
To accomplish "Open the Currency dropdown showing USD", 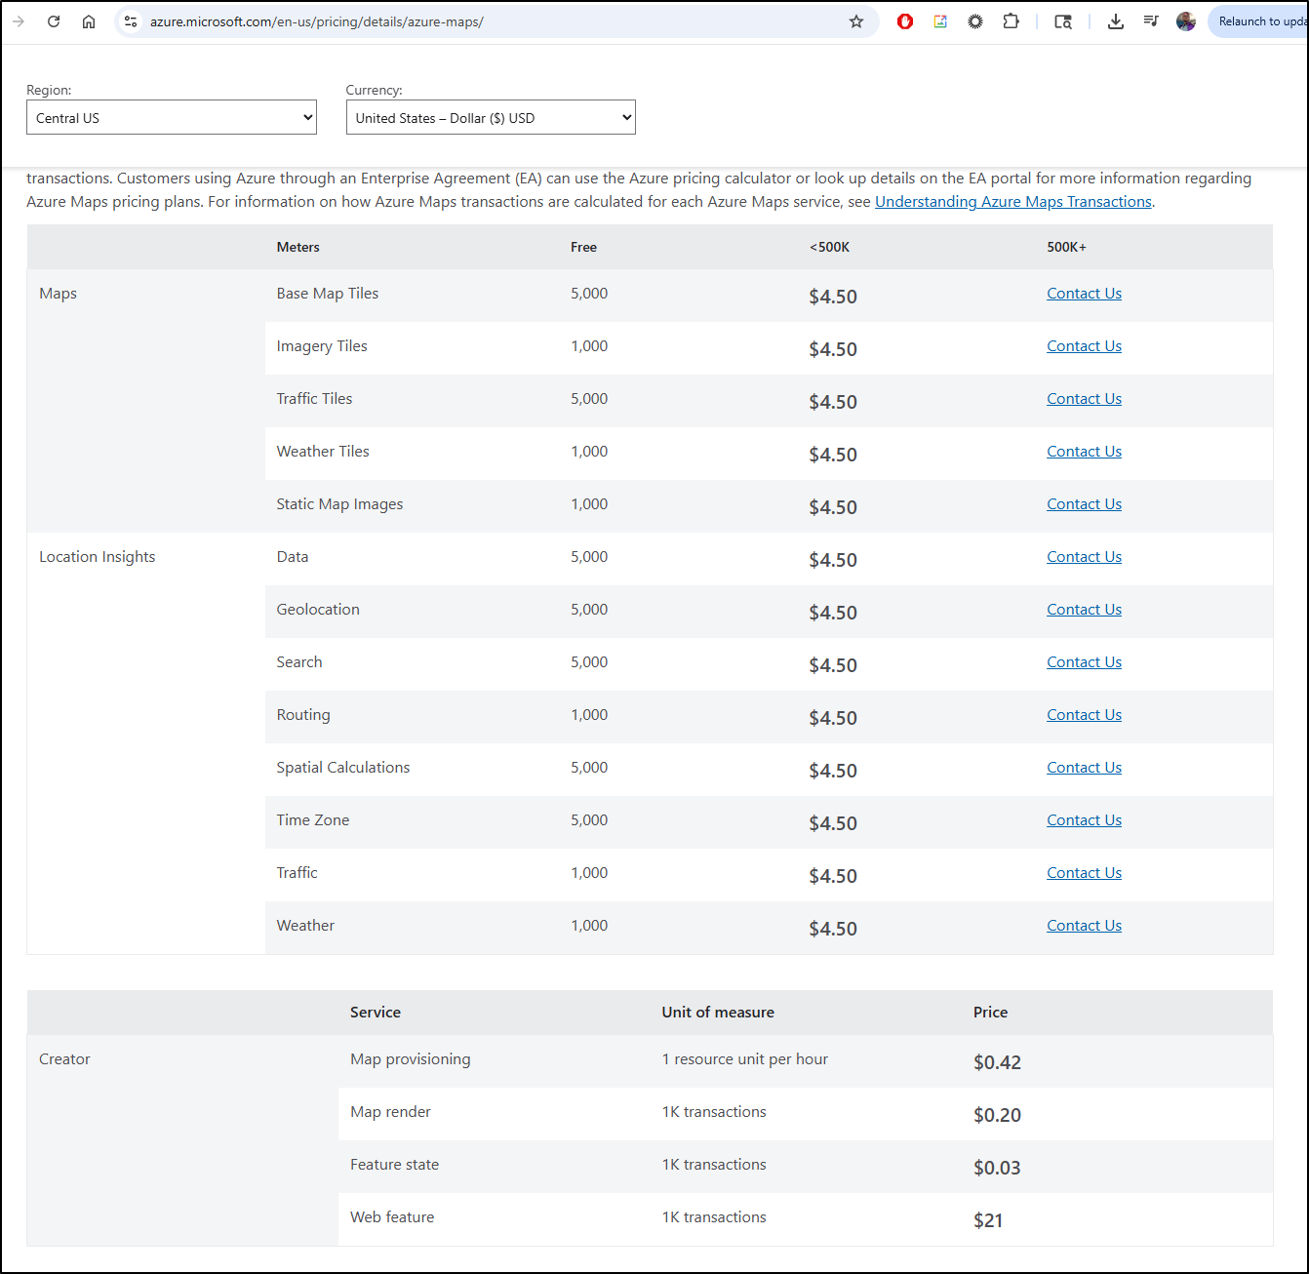I will click(491, 118).
